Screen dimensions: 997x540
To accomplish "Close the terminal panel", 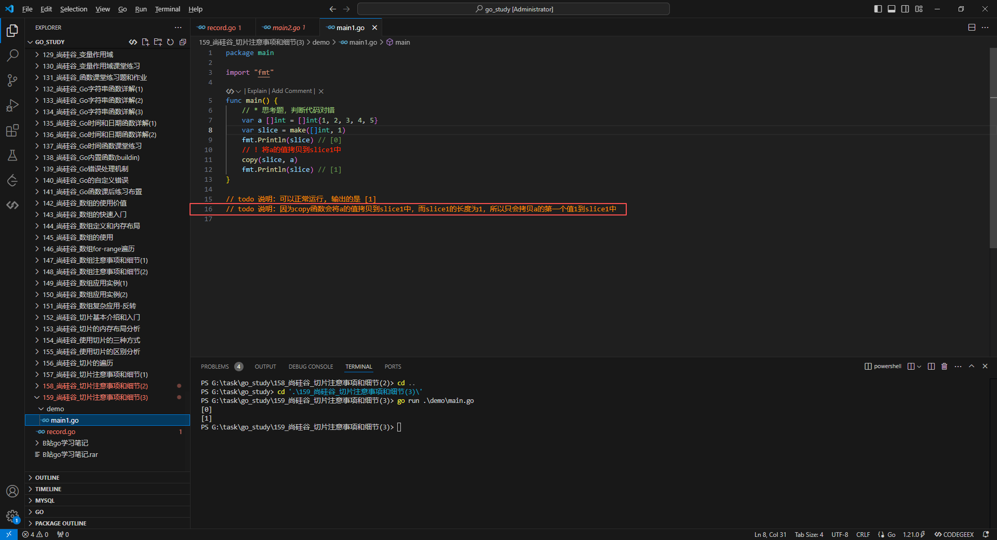I will pyautogui.click(x=985, y=367).
